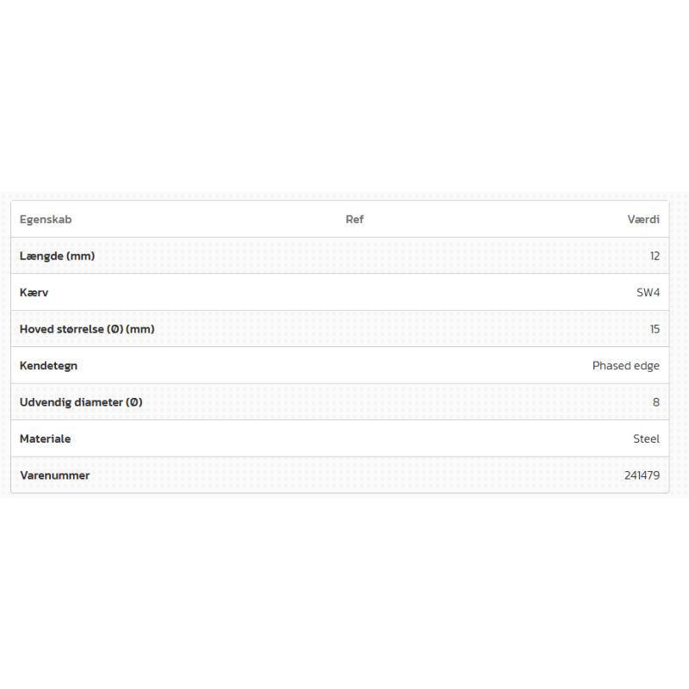Click the Egenskab column header
The image size is (689, 689).
click(x=46, y=220)
